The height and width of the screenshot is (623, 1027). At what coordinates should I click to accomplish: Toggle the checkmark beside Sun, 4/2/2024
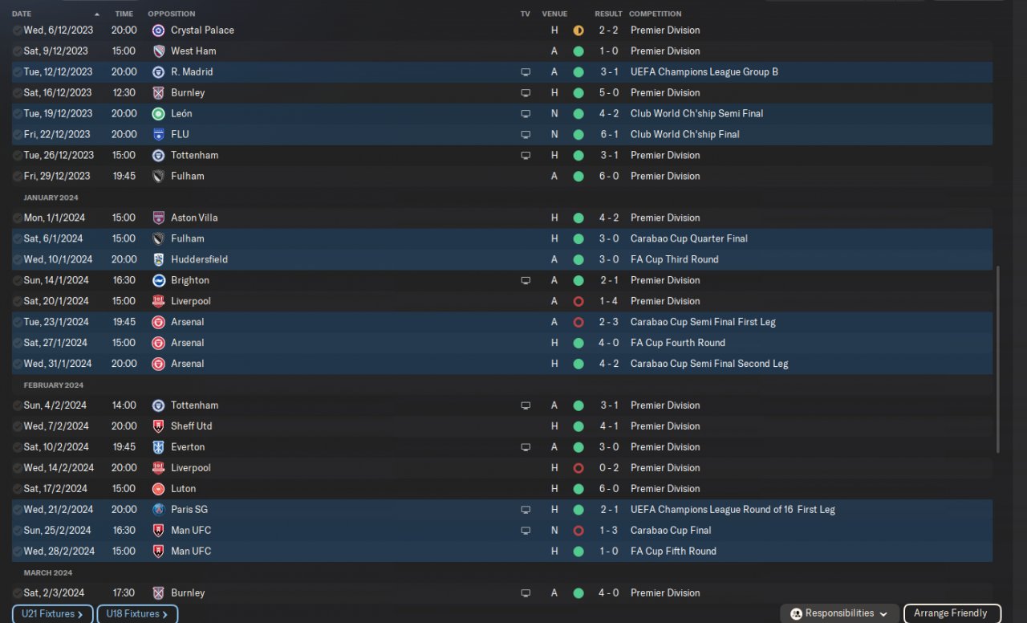pos(18,406)
